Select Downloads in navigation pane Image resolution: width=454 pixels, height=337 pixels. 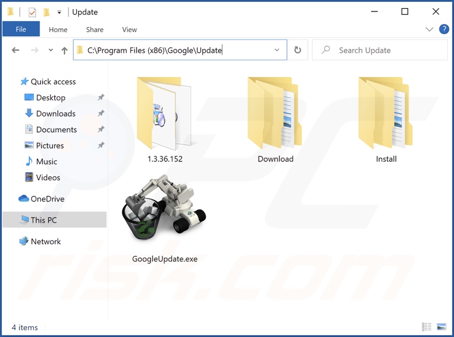[x=56, y=114]
